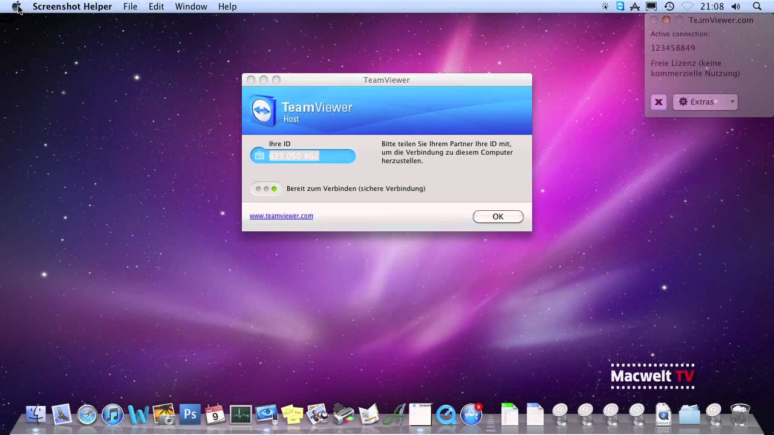Open the Screenshot Helper application menu
Viewport: 774px width, 435px height.
(x=72, y=7)
